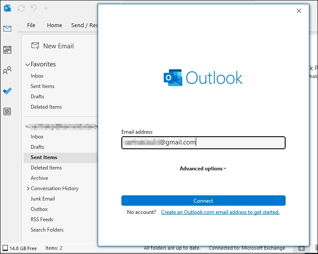
Task: Expand the Conversation History folder
Action: click(x=28, y=188)
